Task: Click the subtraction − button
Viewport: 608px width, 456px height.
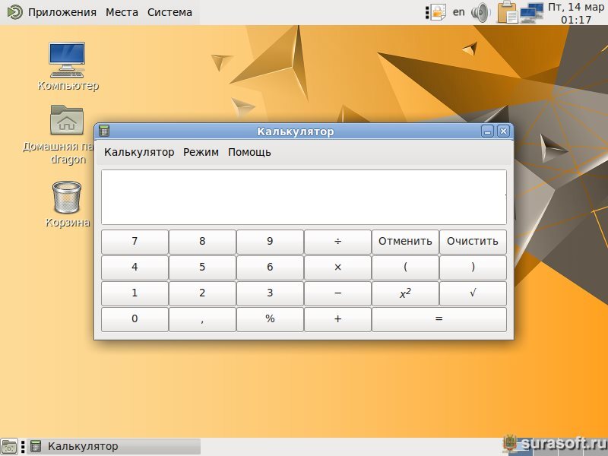Action: pos(337,293)
